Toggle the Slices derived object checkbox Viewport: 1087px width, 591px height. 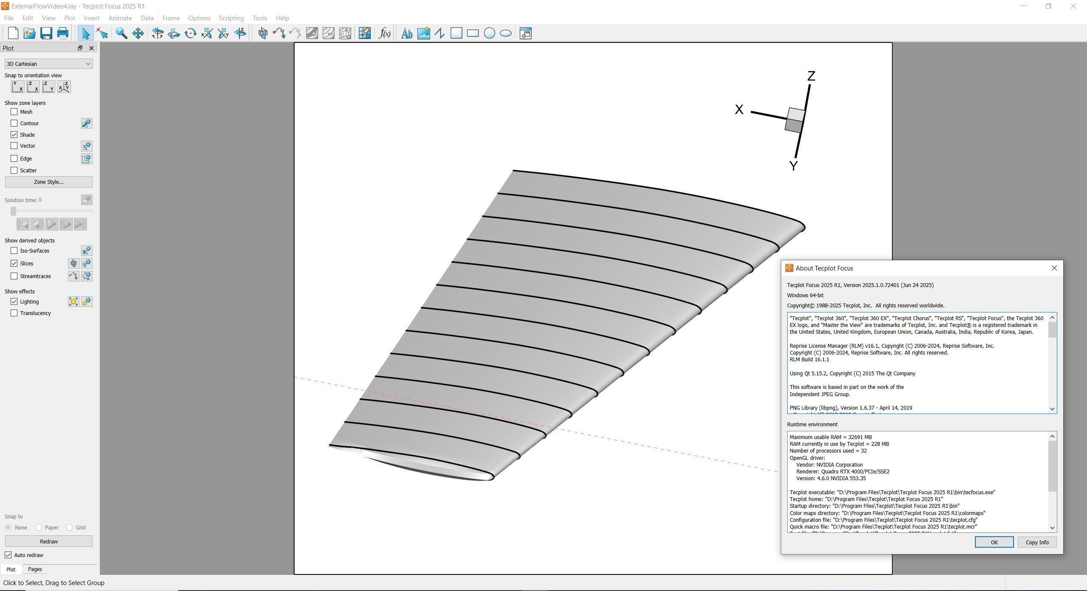(x=14, y=263)
